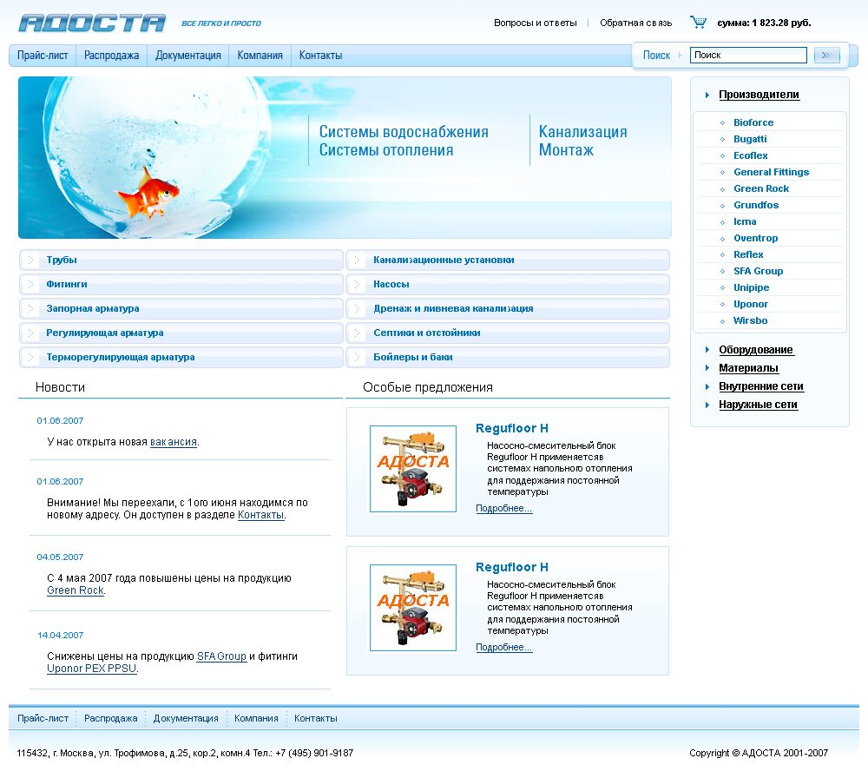Viewport: 868px width, 778px height.
Task: Click the search arrow button
Action: (x=826, y=55)
